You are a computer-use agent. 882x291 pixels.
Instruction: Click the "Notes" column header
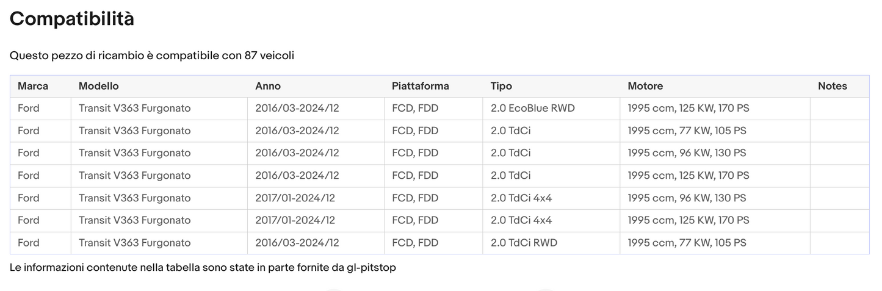tap(833, 86)
